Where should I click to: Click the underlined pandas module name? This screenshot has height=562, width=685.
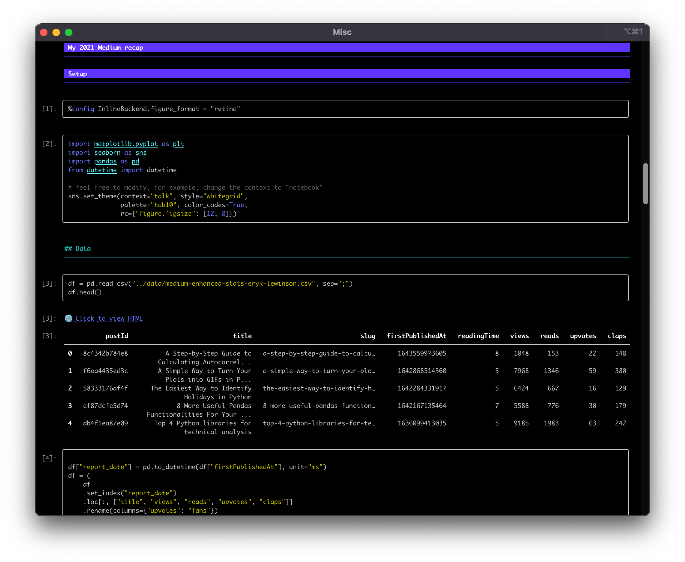click(105, 161)
